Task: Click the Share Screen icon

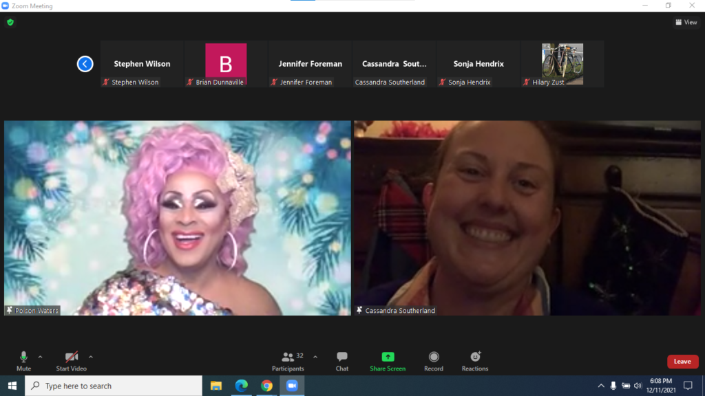Action: 388,357
